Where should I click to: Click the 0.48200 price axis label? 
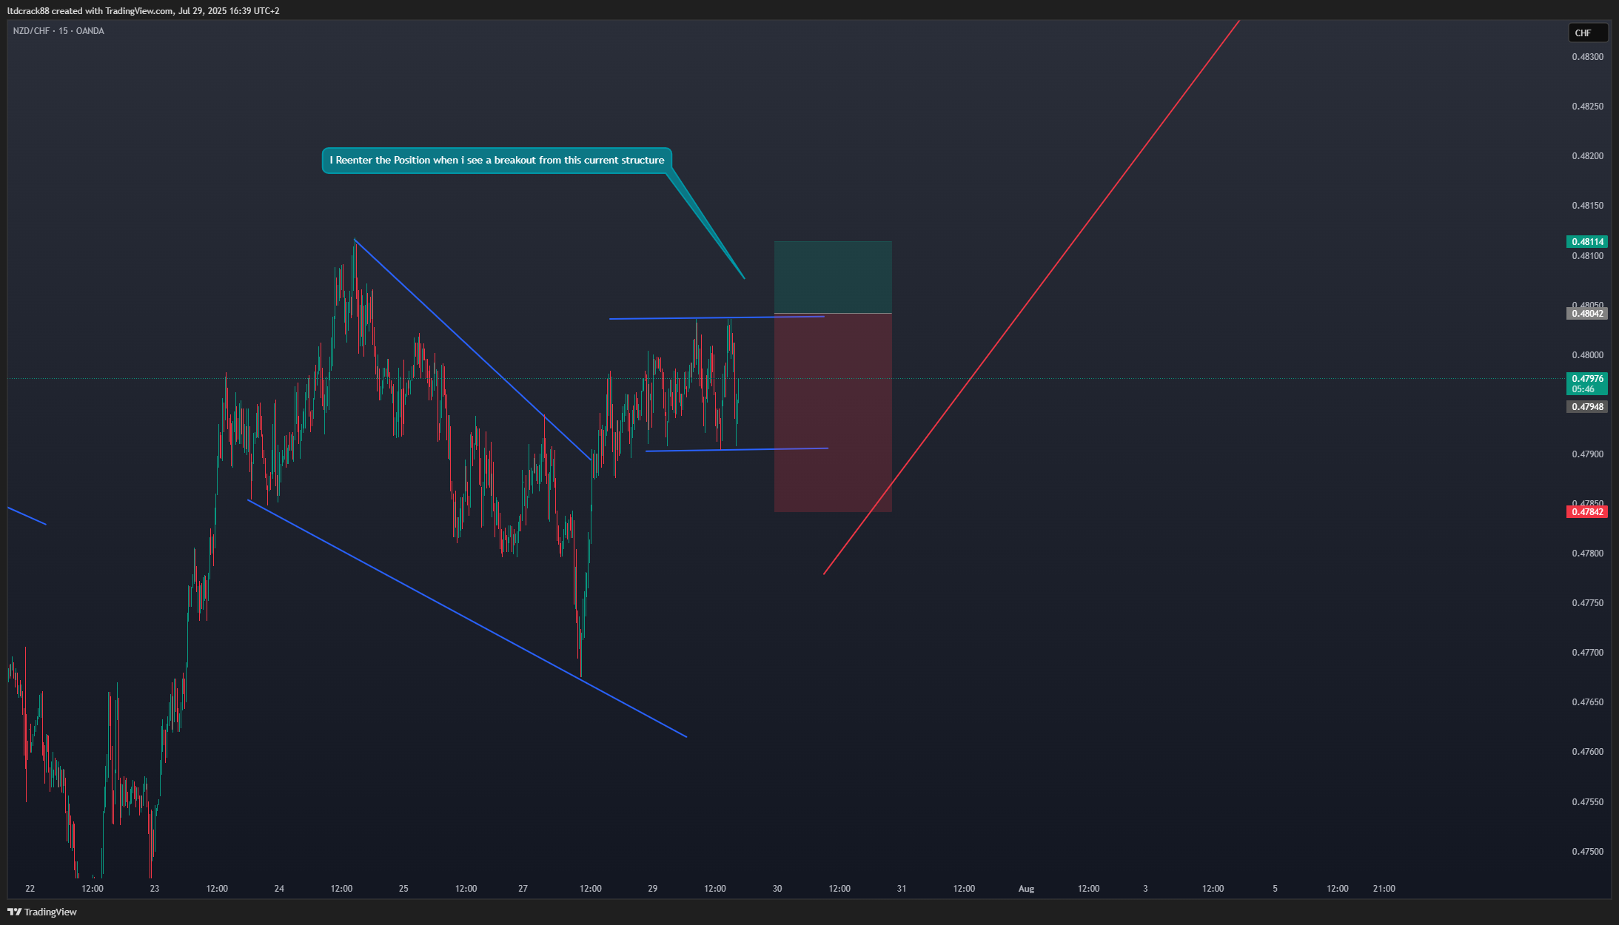click(x=1587, y=156)
